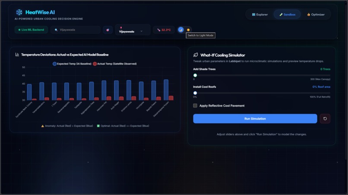This screenshot has width=348, height=195.
Task: Click the yellow sun light mode icon
Action: [188, 30]
